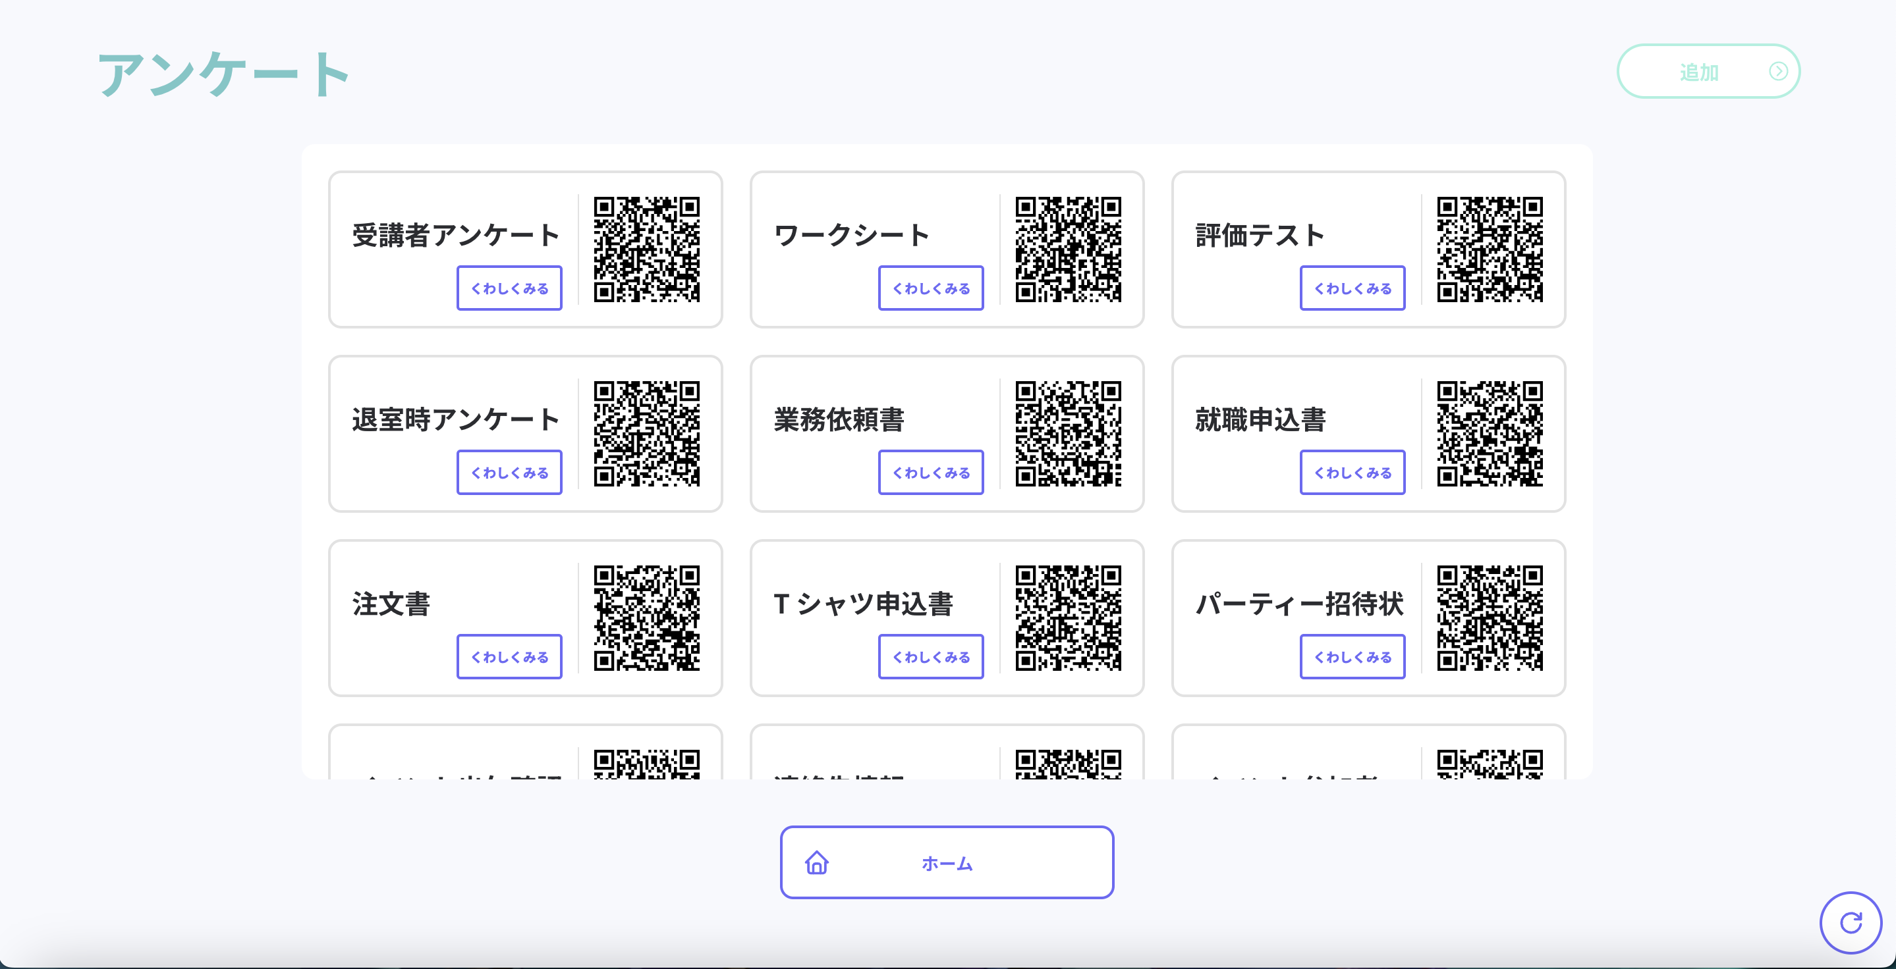Open くわしくみる for 受講者アンケート

(509, 288)
